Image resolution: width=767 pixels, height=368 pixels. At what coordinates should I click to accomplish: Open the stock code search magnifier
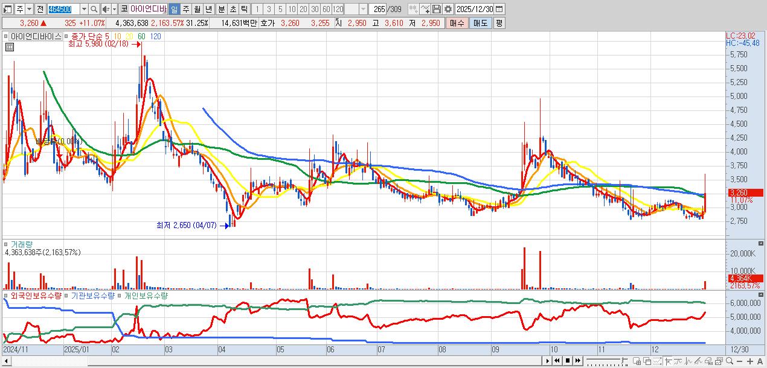click(x=94, y=10)
